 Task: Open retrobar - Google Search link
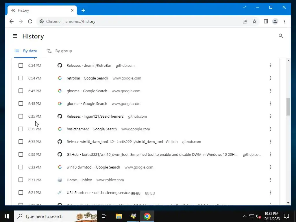click(x=87, y=78)
